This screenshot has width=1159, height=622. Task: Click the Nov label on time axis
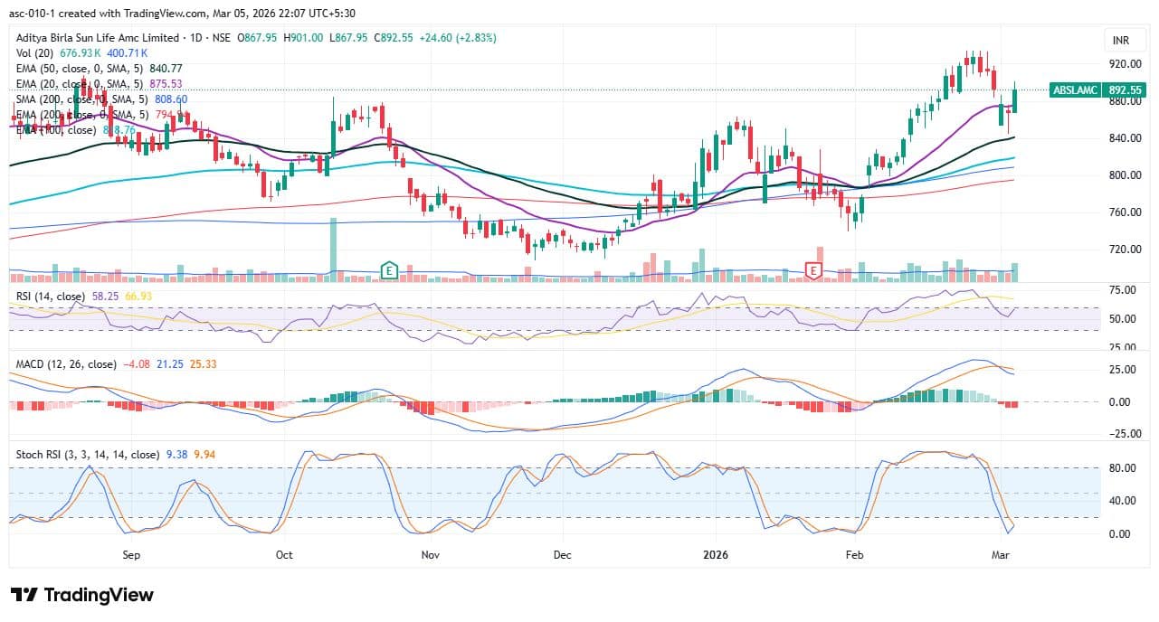[430, 554]
